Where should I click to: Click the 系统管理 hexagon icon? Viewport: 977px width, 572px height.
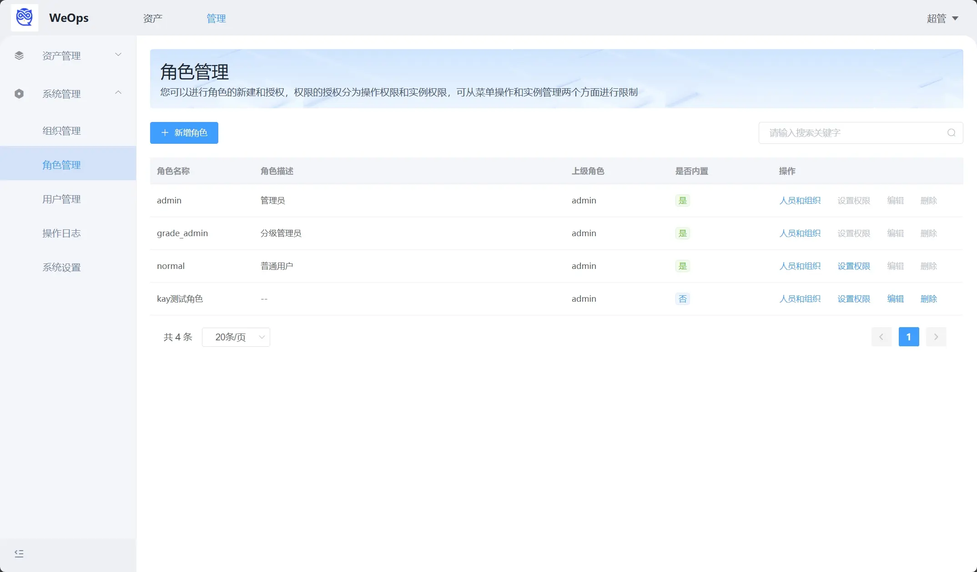coord(19,94)
